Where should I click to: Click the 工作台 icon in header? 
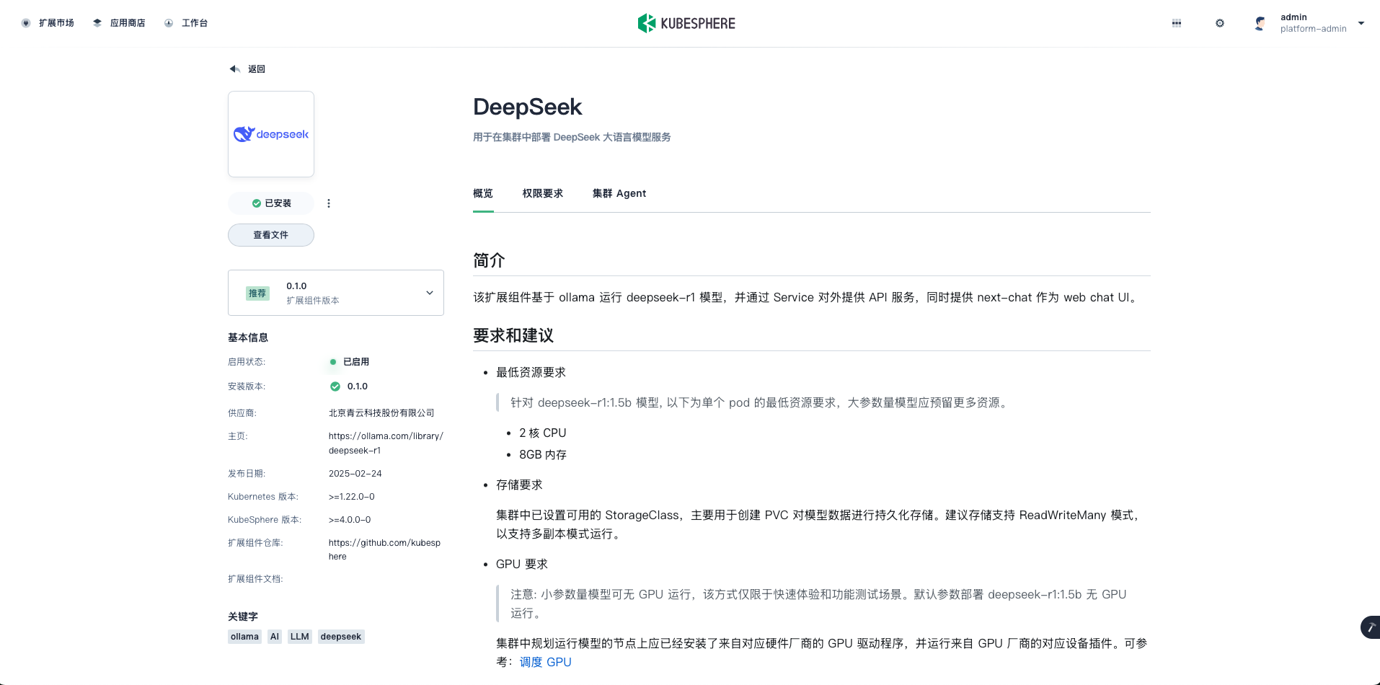[x=169, y=23]
